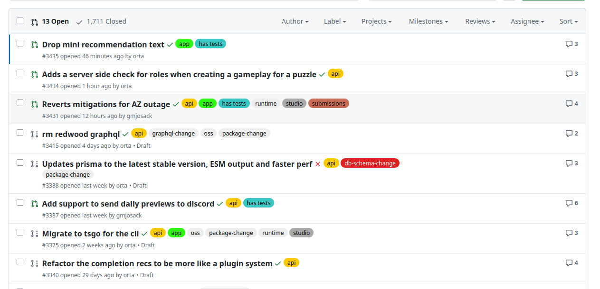The width and height of the screenshot is (600, 289).
Task: Open comments on Refactor completion recs PR
Action: click(x=571, y=263)
